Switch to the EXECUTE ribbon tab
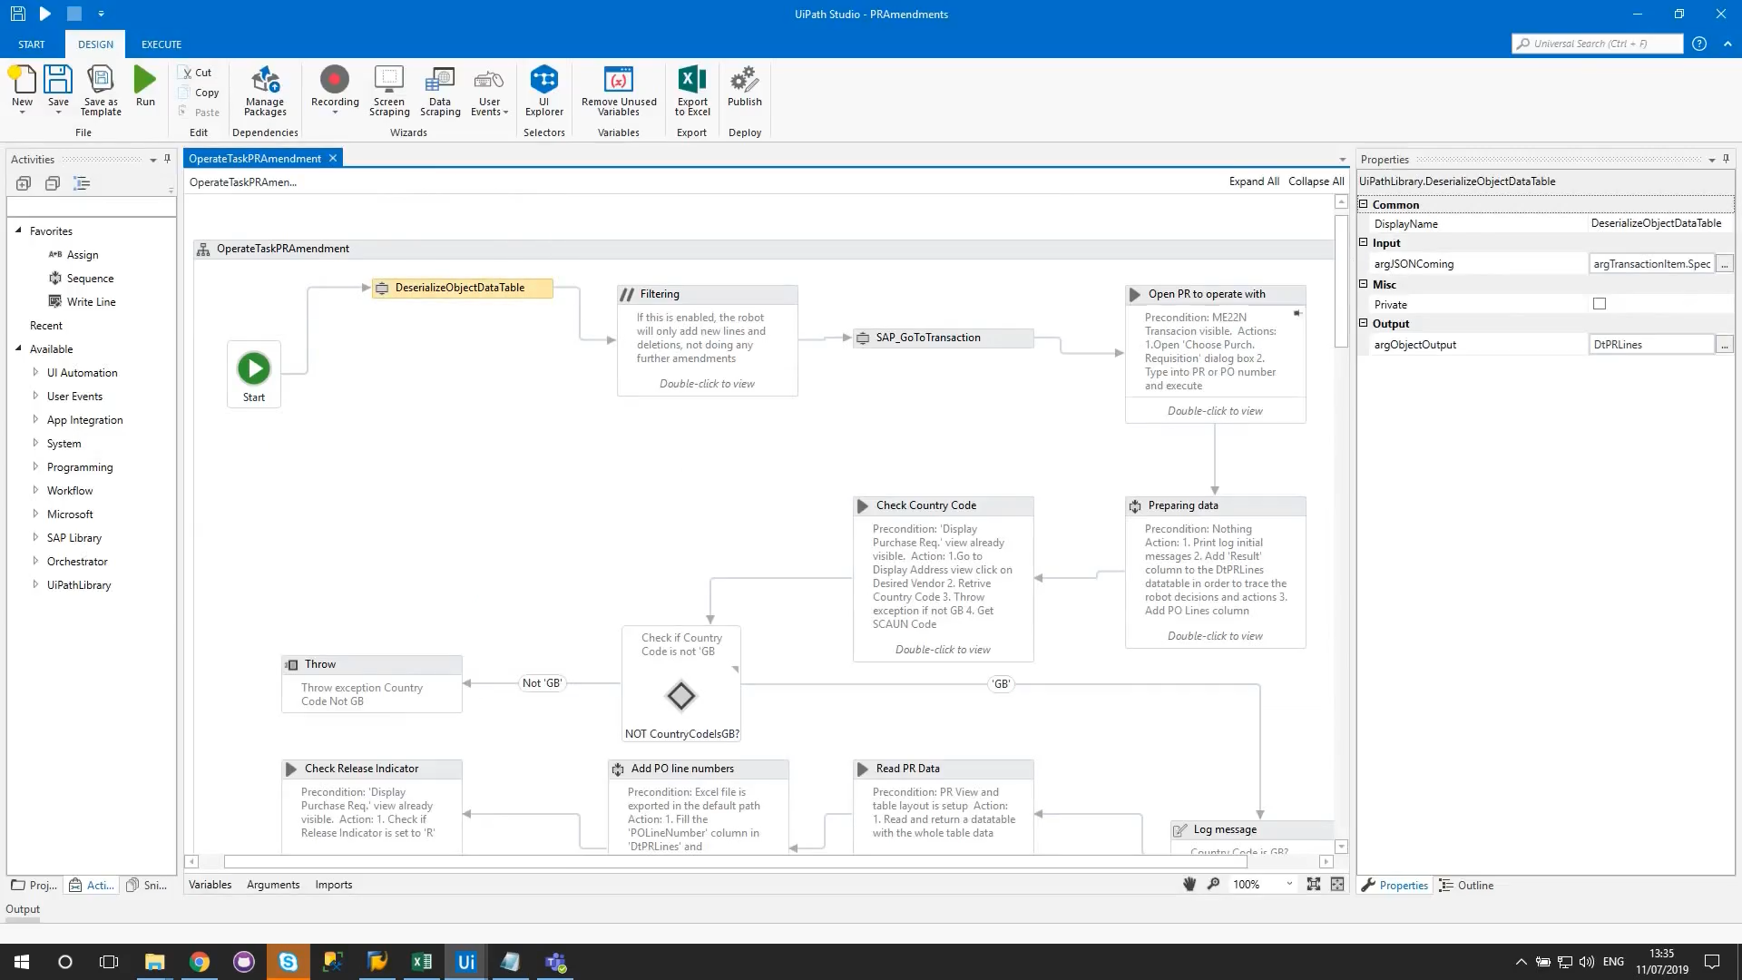1742x980 pixels. point(161,44)
